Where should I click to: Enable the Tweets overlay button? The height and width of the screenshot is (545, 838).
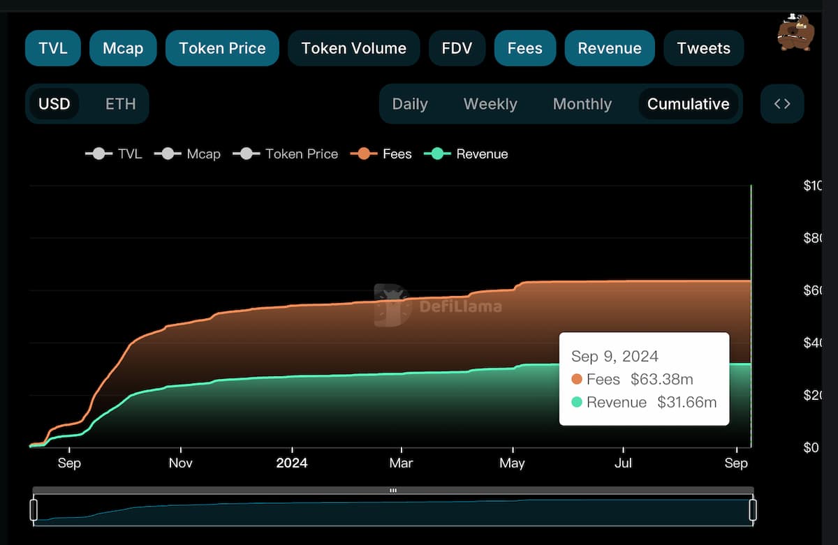pyautogui.click(x=703, y=48)
